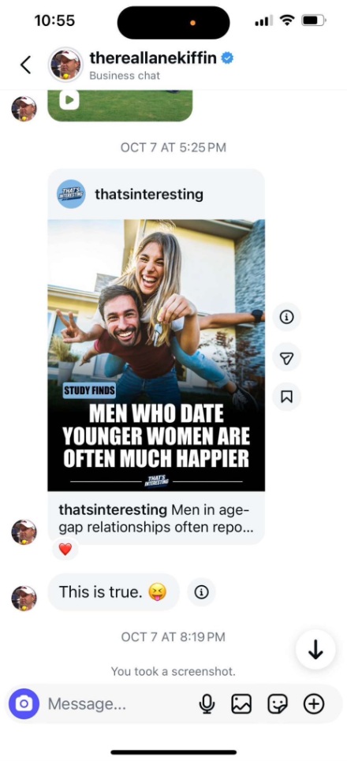Tap the microphone voice message icon
The height and width of the screenshot is (761, 347).
207,703
